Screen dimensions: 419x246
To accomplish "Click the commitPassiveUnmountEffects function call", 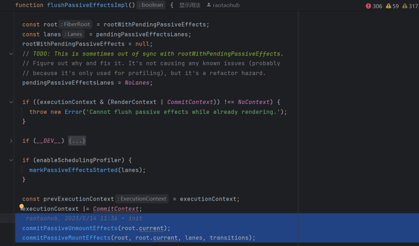I will [70, 228].
